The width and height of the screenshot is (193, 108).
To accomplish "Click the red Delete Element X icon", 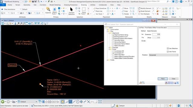I will pyautogui.click(x=157, y=14).
